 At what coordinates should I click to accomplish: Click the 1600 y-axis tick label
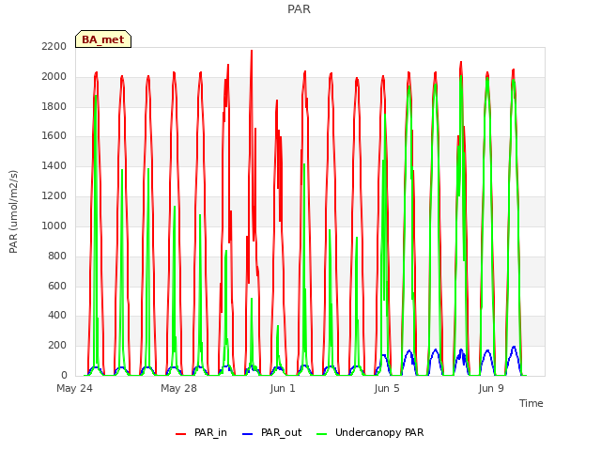tap(54, 135)
